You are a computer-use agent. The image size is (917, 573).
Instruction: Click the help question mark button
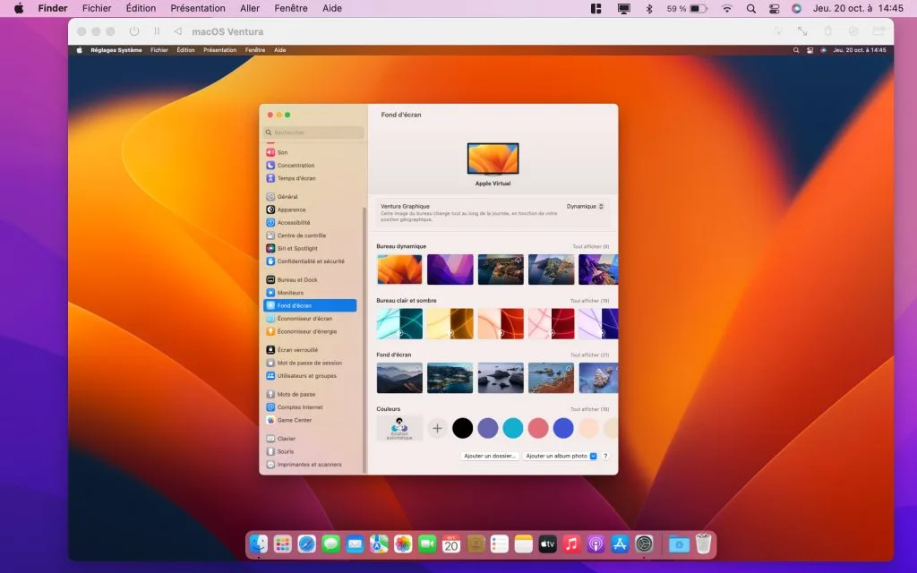[x=605, y=456]
